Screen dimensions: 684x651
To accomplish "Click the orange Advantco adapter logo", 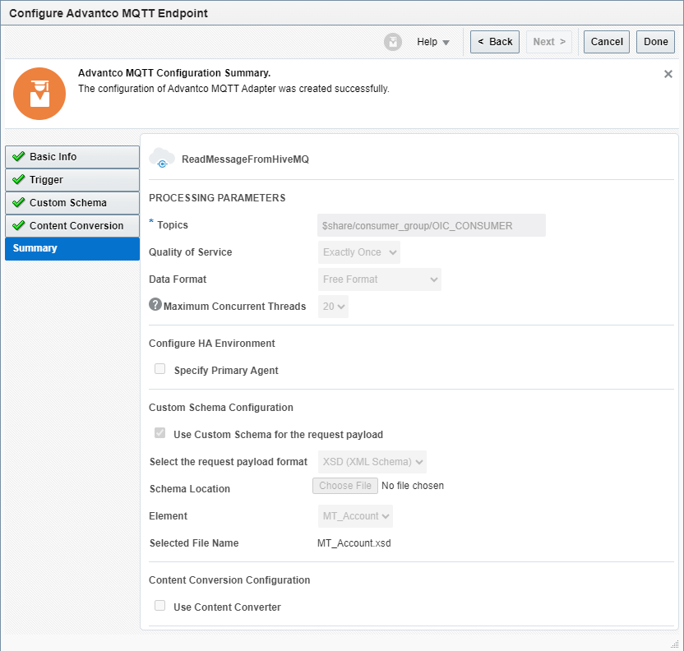I will [39, 94].
